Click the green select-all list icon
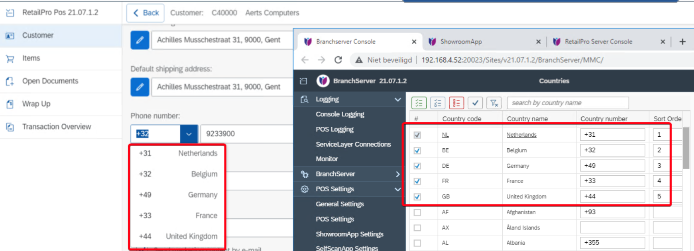 coord(419,103)
